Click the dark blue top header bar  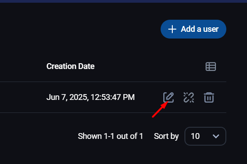pyautogui.click(x=123, y=1)
